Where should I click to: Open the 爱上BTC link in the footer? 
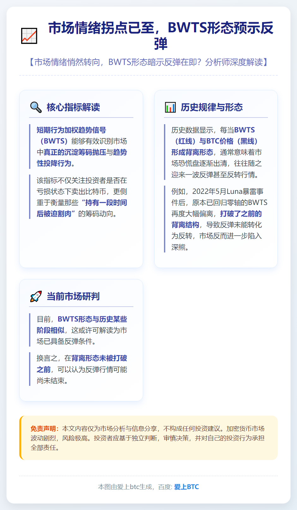(186, 487)
